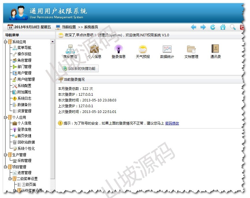Screen dimensions: 250x198
Task: Click the calendar date icon
Action: pos(10,27)
